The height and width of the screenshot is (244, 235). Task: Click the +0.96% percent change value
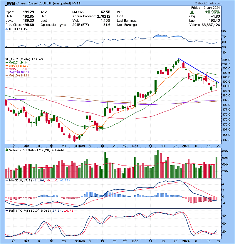click(212, 12)
